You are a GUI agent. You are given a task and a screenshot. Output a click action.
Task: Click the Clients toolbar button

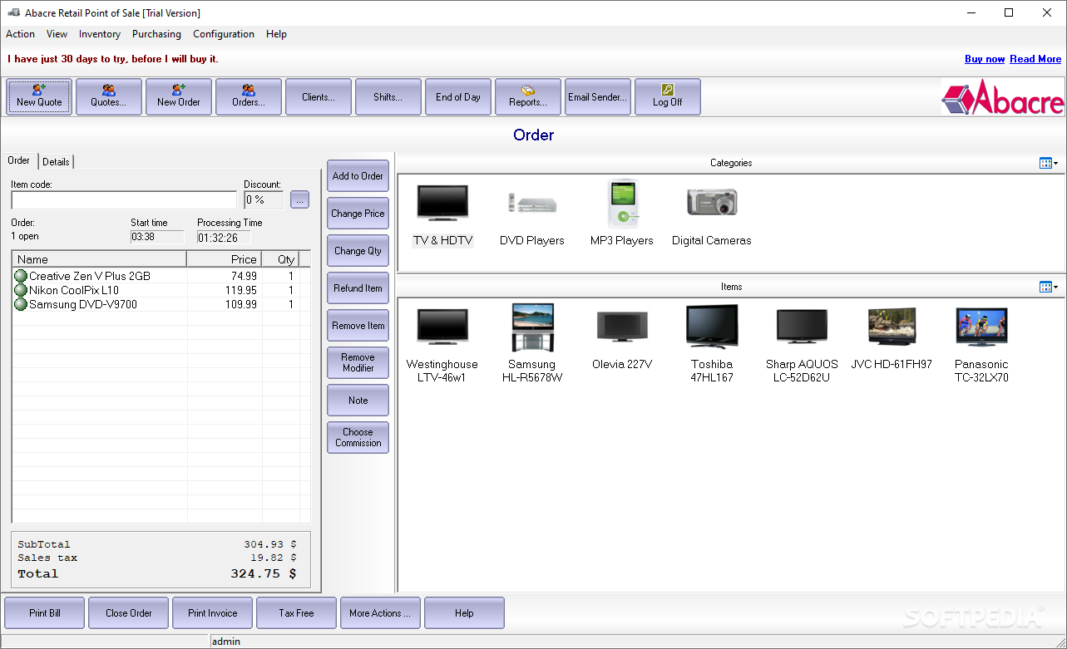(319, 96)
